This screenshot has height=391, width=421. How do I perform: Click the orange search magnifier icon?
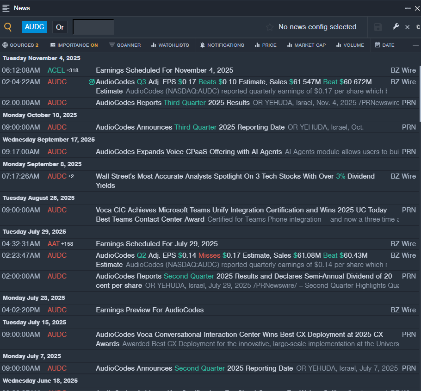click(x=8, y=27)
